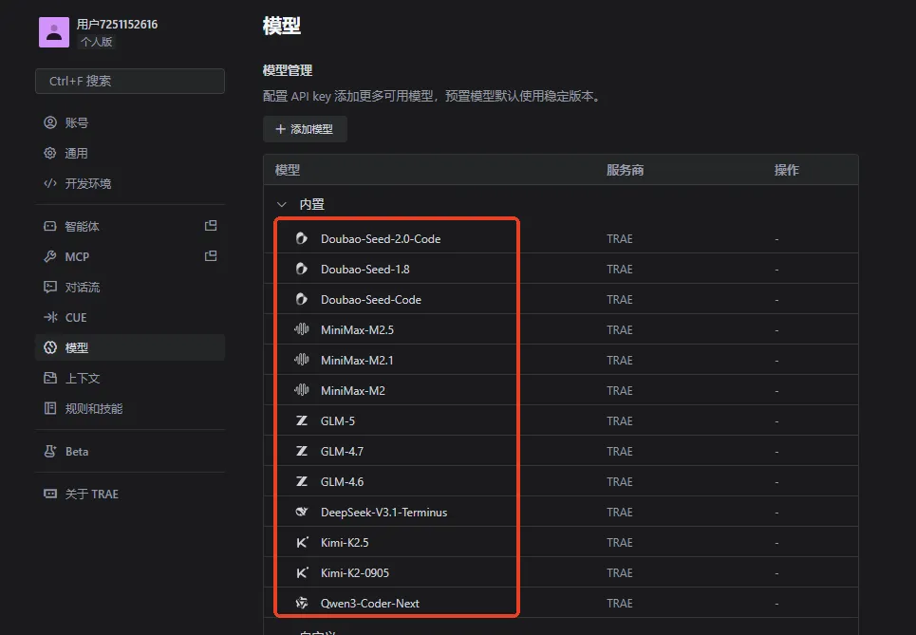Click the 关于 TRAE icon
The image size is (916, 635).
coord(50,494)
